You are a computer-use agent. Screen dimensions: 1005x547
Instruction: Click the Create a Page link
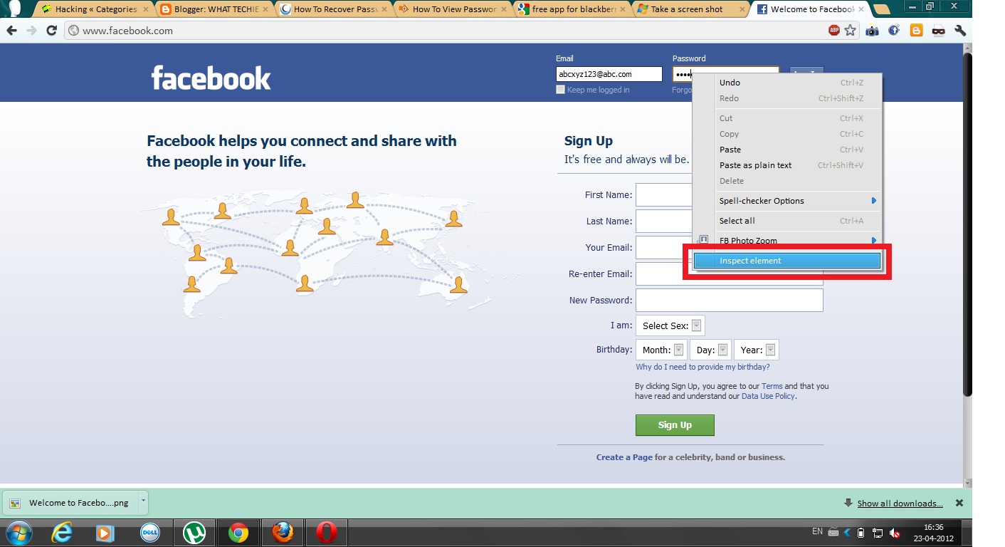click(624, 457)
